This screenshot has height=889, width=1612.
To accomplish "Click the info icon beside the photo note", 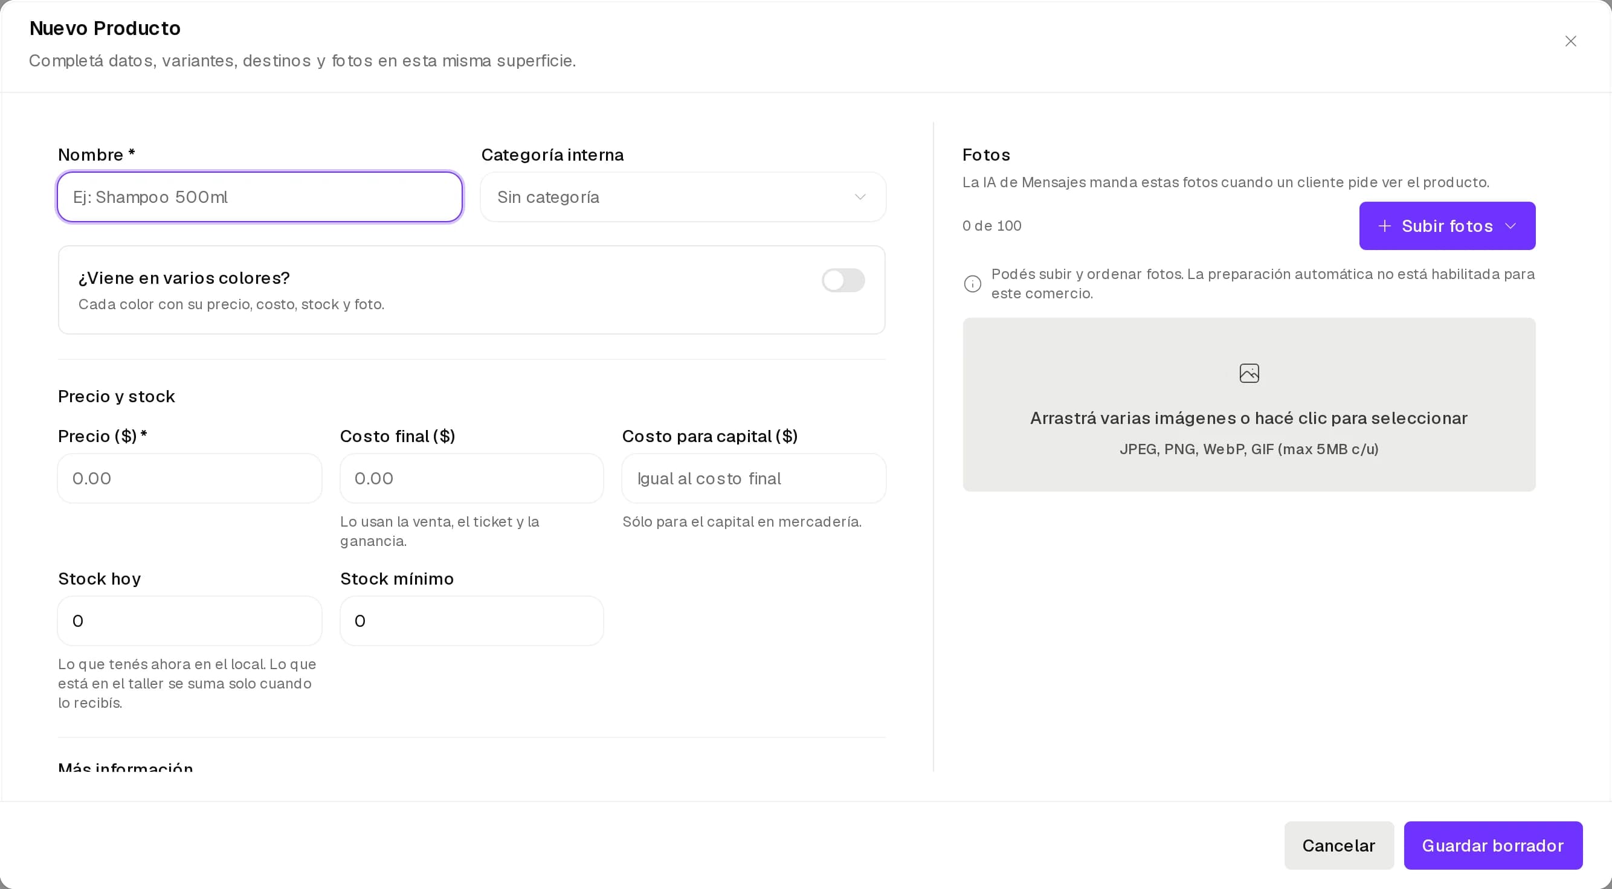I will coord(973,284).
